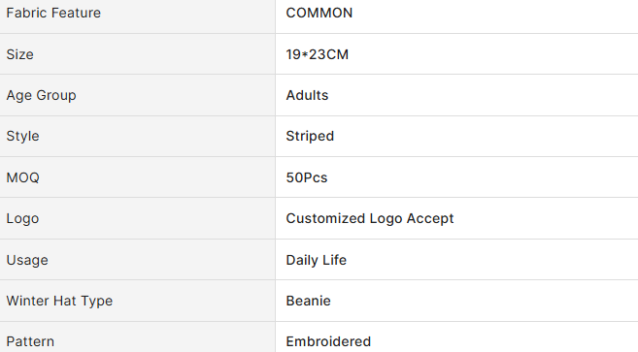Click the Size attribute label
The height and width of the screenshot is (352, 638).
click(20, 54)
